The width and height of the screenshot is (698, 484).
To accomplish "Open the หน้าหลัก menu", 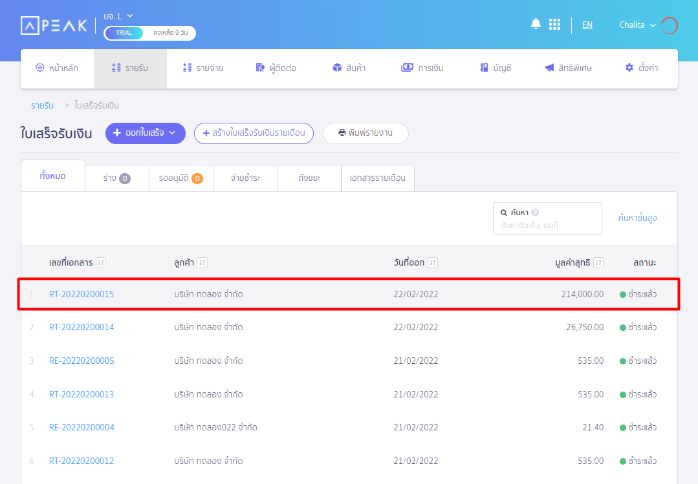I will 57,68.
